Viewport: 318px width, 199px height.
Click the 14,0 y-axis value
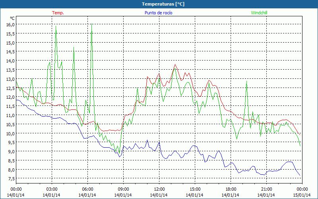click(x=11, y=61)
